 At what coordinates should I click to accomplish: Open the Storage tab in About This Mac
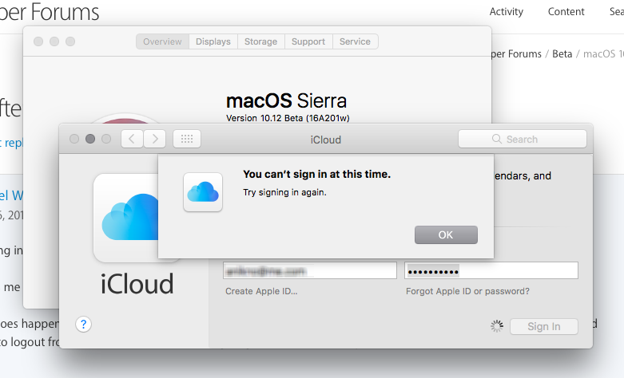[260, 41]
